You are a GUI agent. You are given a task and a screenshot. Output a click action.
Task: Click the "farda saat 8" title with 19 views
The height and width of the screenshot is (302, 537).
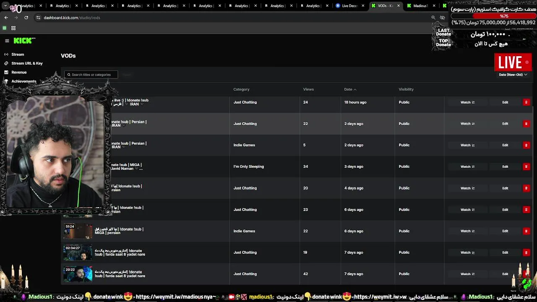tap(120, 253)
